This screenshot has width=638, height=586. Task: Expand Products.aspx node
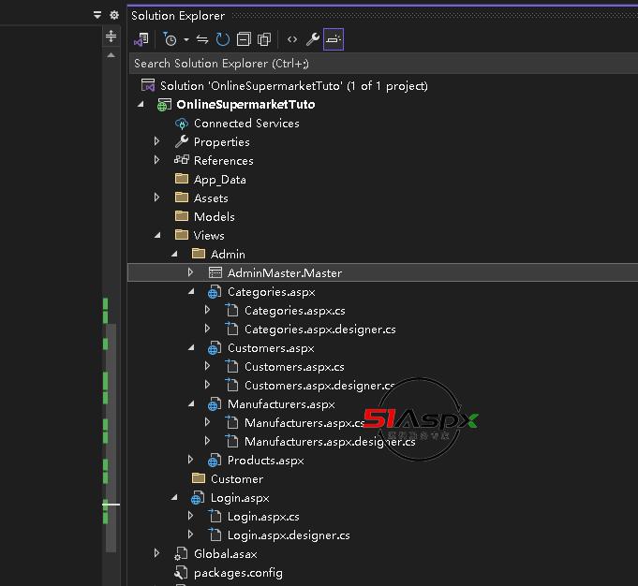[191, 460]
